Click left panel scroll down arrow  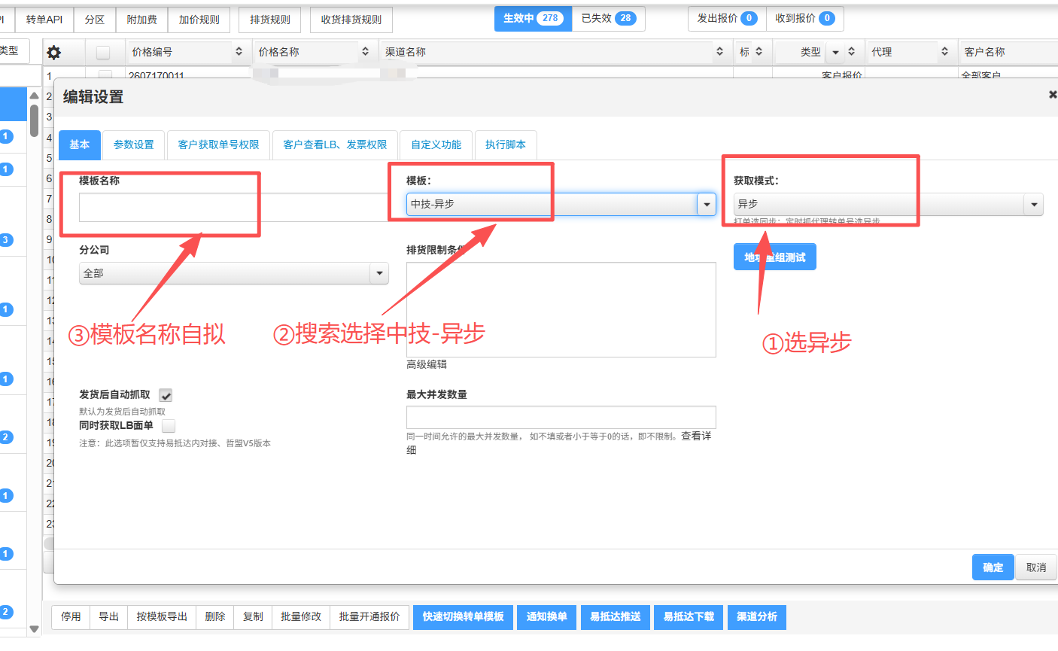click(x=34, y=628)
